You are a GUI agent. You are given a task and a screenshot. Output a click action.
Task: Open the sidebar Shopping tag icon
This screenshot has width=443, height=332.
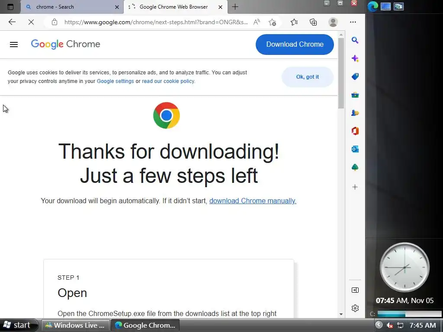[355, 77]
